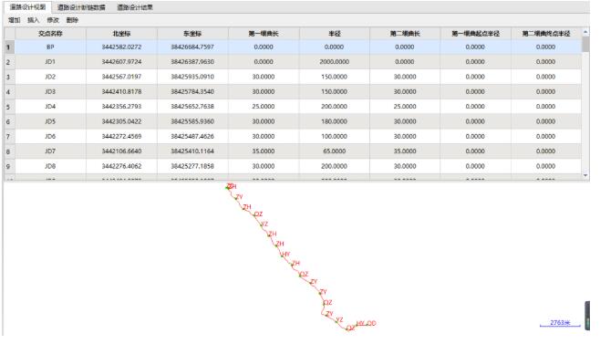600x344 pixels.
Task: Select the JD8 intersection name cell
Action: coord(50,166)
